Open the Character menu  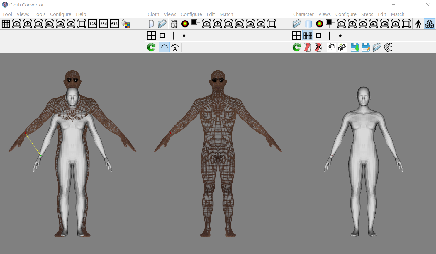303,14
